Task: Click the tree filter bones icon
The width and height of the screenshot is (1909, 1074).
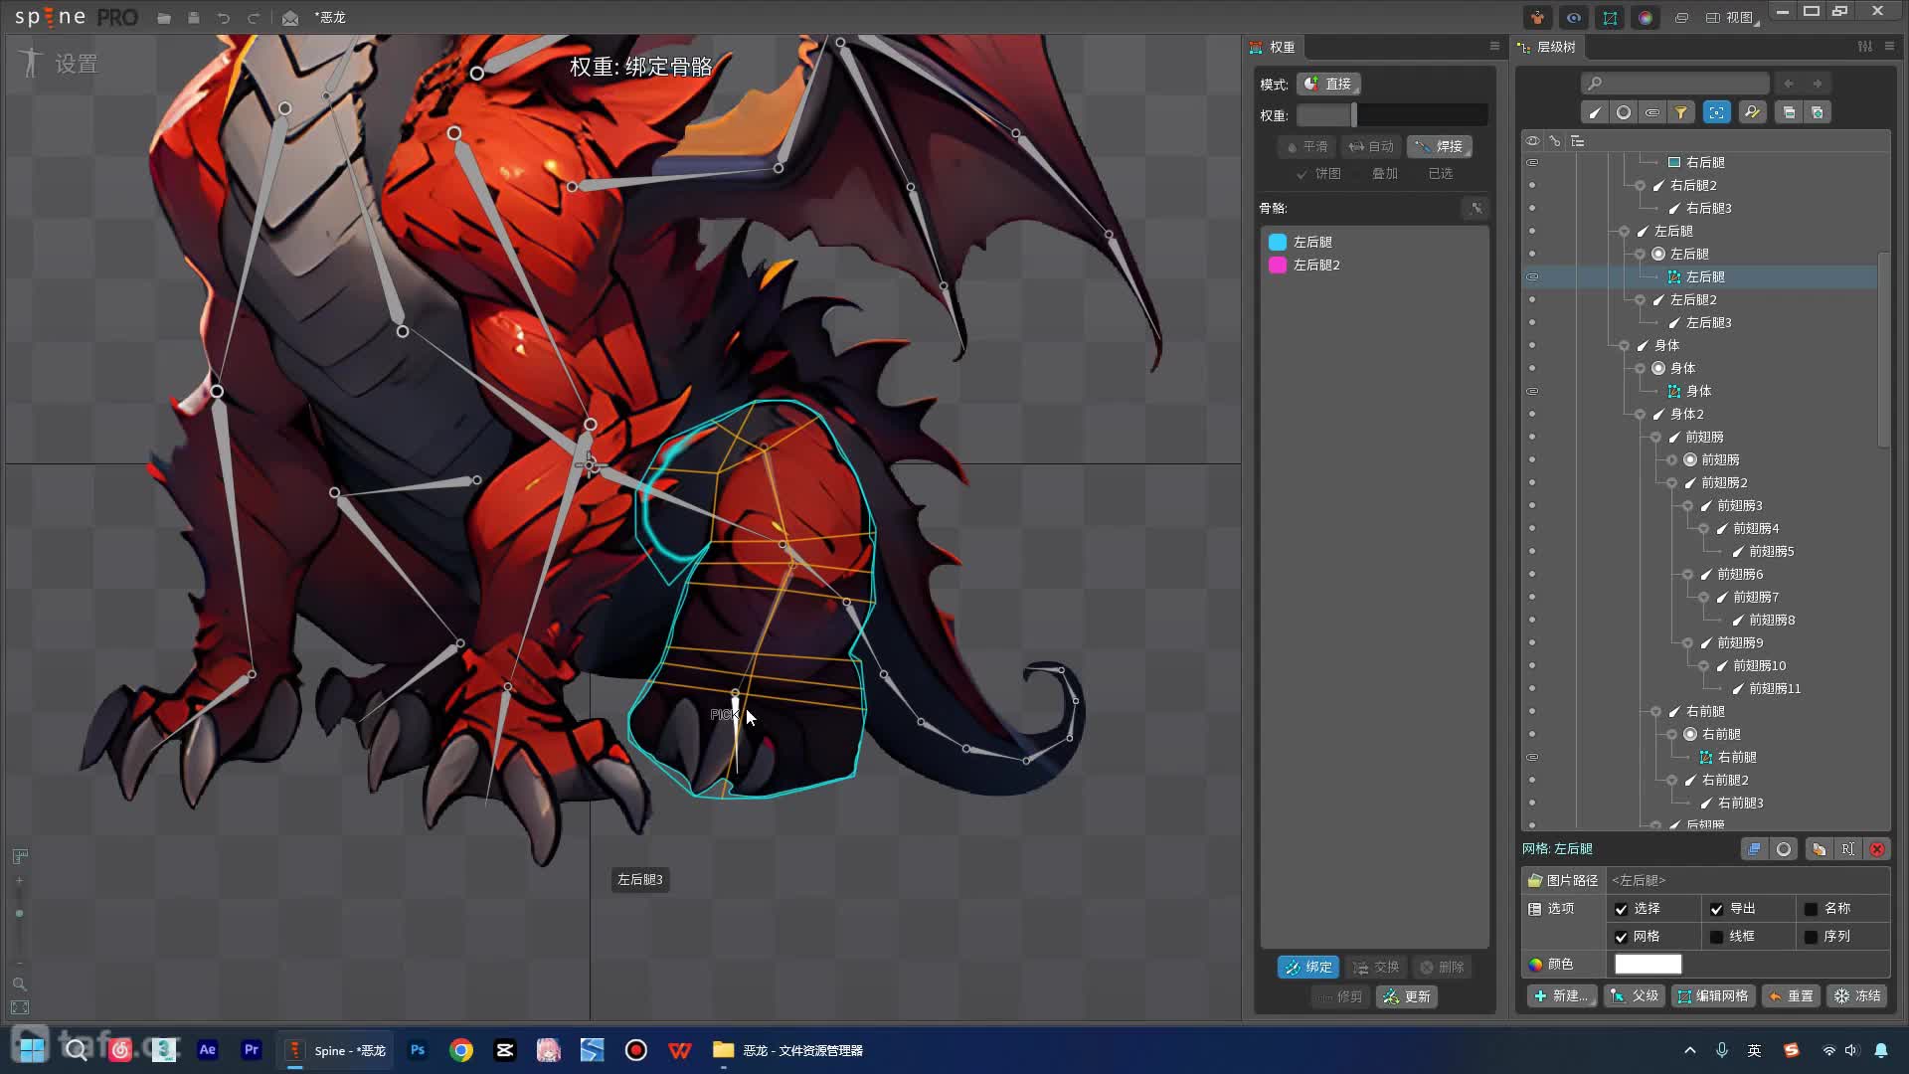Action: point(1595,112)
